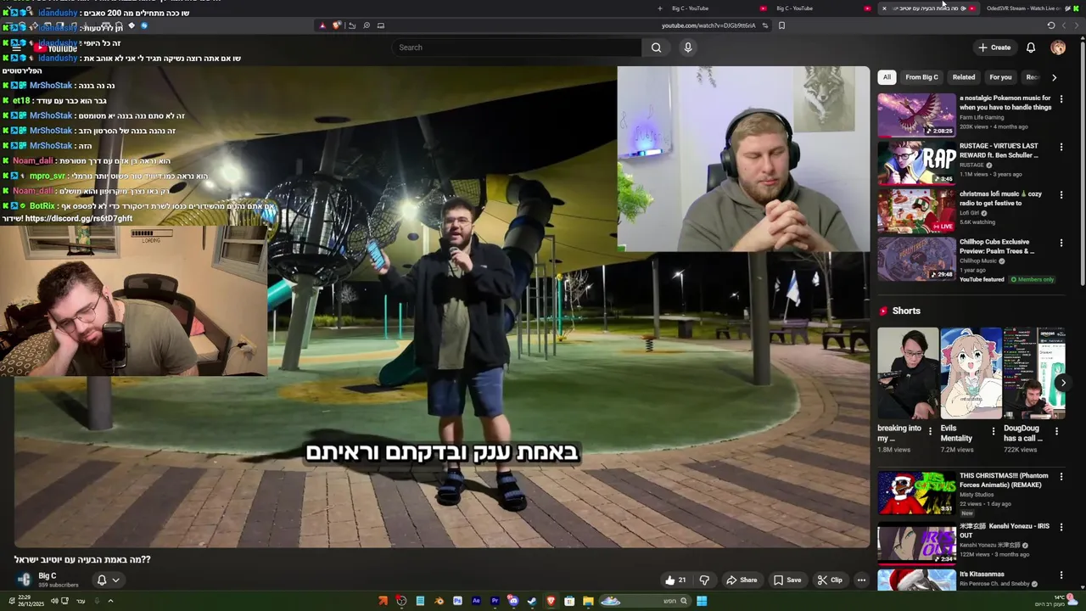Click the Create button
The height and width of the screenshot is (611, 1086).
(994, 48)
